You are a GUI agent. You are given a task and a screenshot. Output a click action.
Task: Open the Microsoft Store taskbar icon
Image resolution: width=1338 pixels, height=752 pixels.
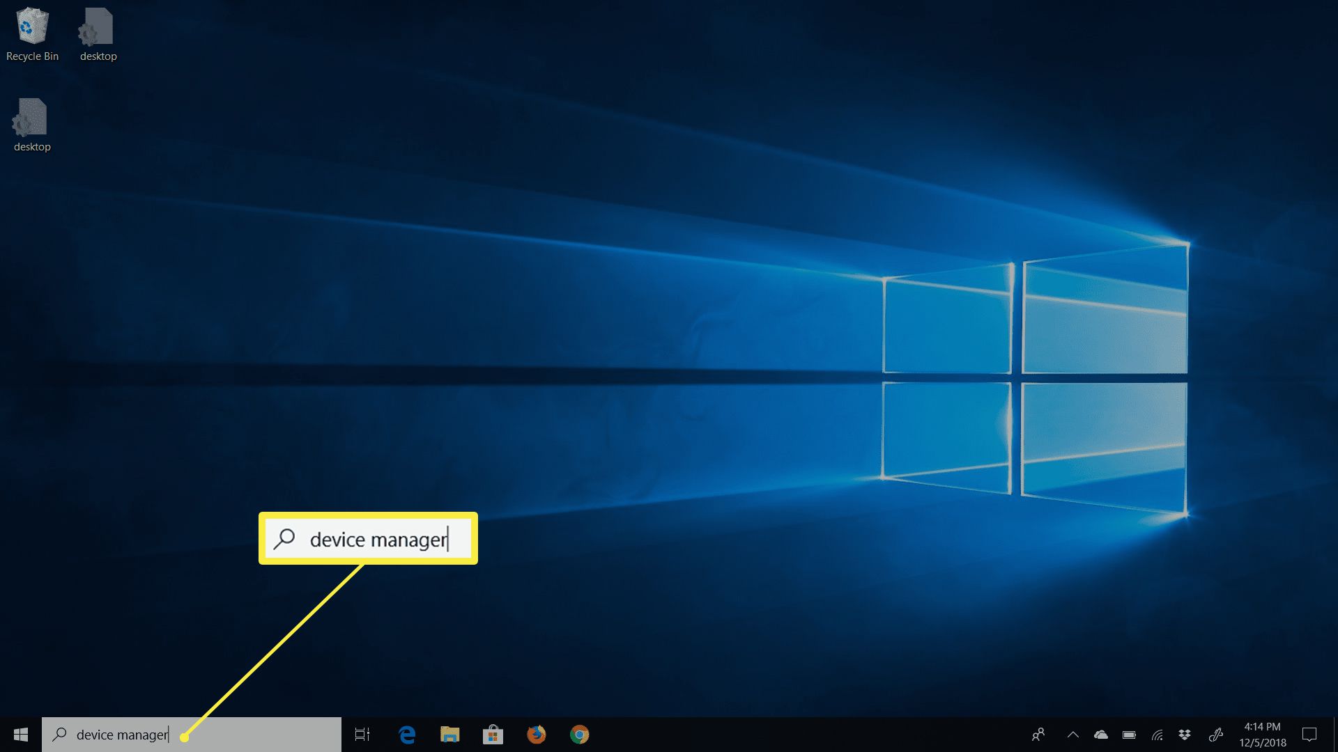[x=493, y=735]
